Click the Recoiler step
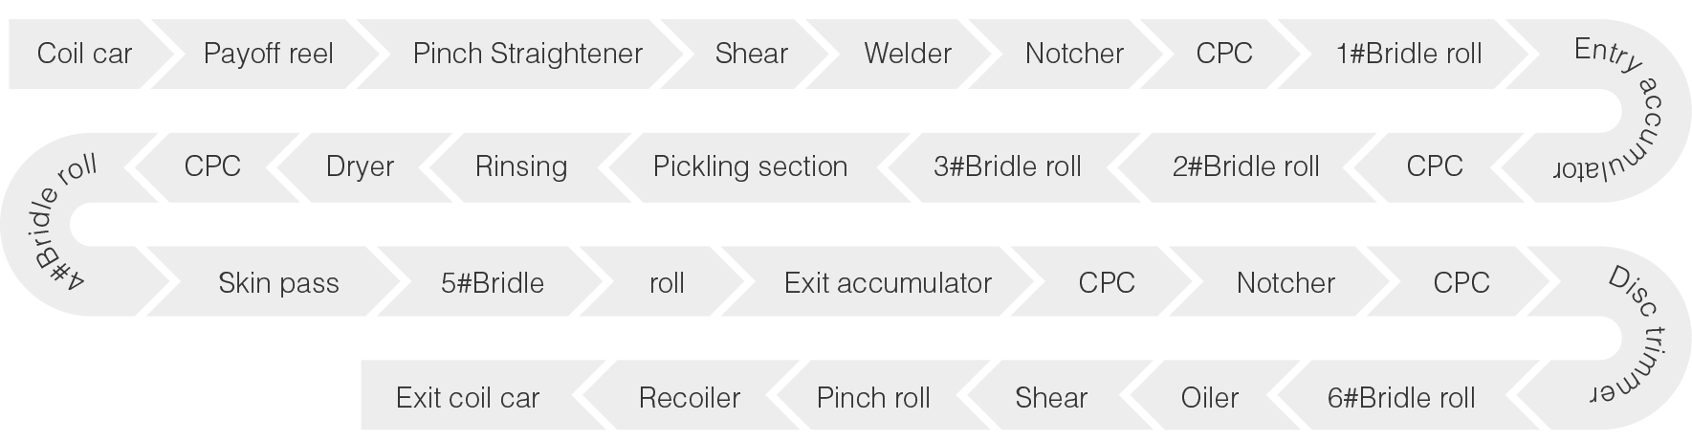 tap(689, 398)
